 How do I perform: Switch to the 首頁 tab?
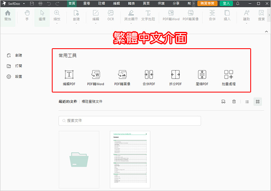[x=72, y=4]
